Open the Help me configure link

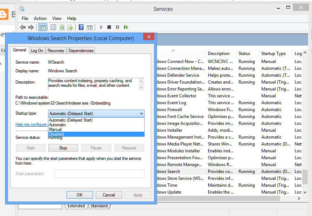[x=32, y=124]
